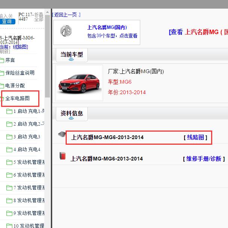Click folder icon beside 电源分配
The width and height of the screenshot is (228, 228).
(x=2, y=86)
